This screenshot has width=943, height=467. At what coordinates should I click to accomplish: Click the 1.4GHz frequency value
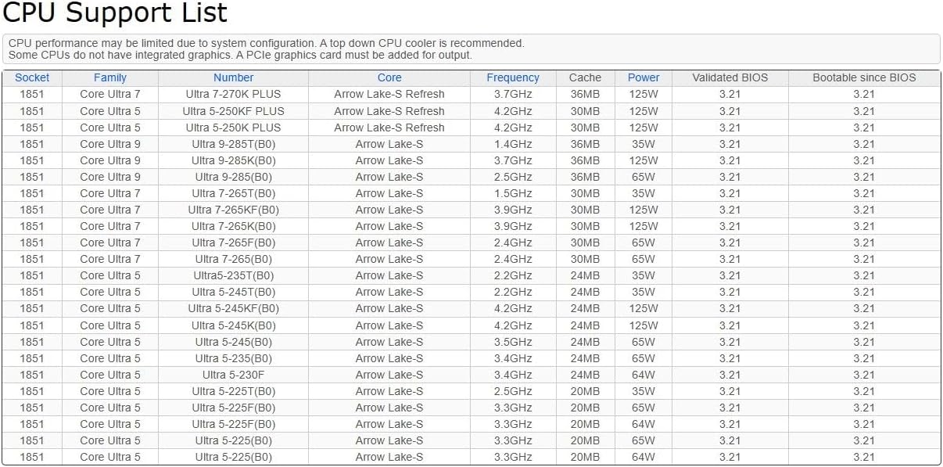[x=513, y=144]
